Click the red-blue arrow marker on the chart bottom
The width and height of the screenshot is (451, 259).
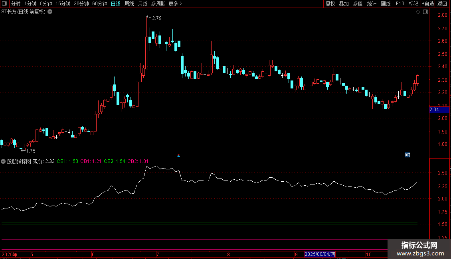point(179,156)
